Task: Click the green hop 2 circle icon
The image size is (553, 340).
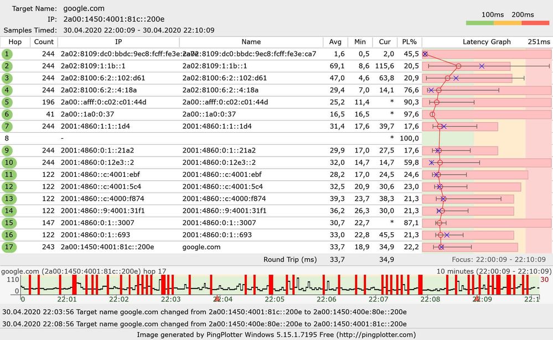Action: coord(7,66)
